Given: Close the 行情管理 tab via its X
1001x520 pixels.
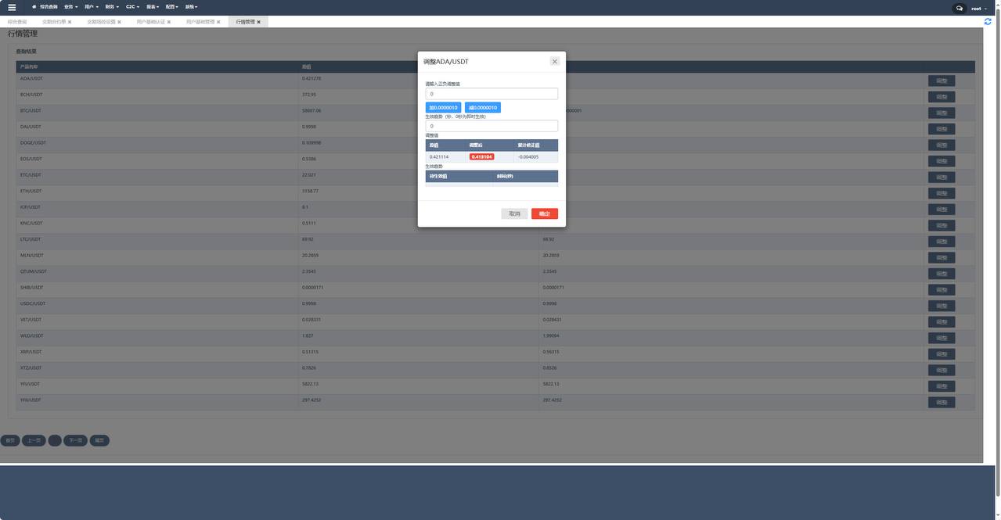Looking at the screenshot, I should tap(259, 22).
